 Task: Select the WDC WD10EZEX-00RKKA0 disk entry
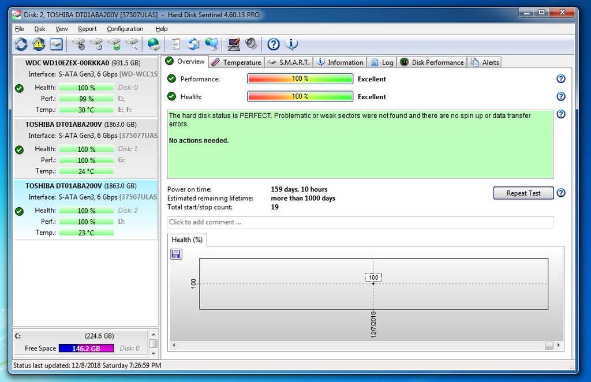pos(85,87)
